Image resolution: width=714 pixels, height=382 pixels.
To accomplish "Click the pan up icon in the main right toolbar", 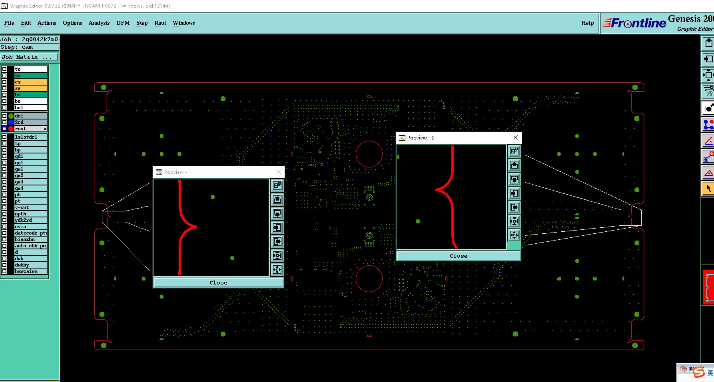I will pos(708,43).
